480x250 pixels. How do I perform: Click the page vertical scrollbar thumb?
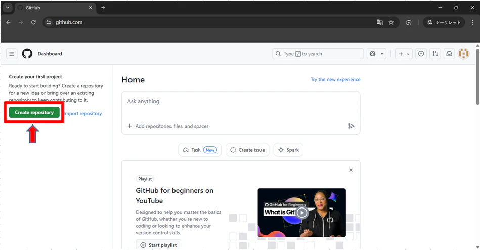click(477, 76)
